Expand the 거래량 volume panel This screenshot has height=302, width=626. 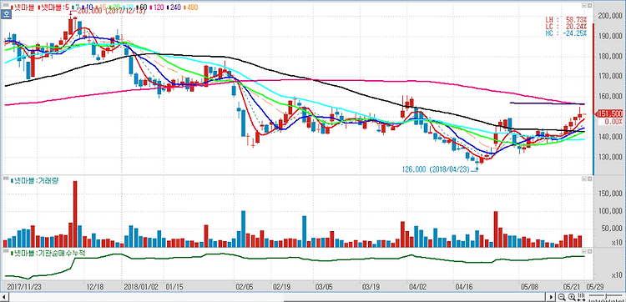pyautogui.click(x=583, y=179)
